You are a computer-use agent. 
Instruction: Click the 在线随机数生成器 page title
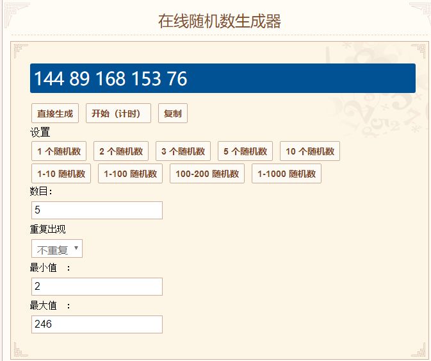click(220, 21)
